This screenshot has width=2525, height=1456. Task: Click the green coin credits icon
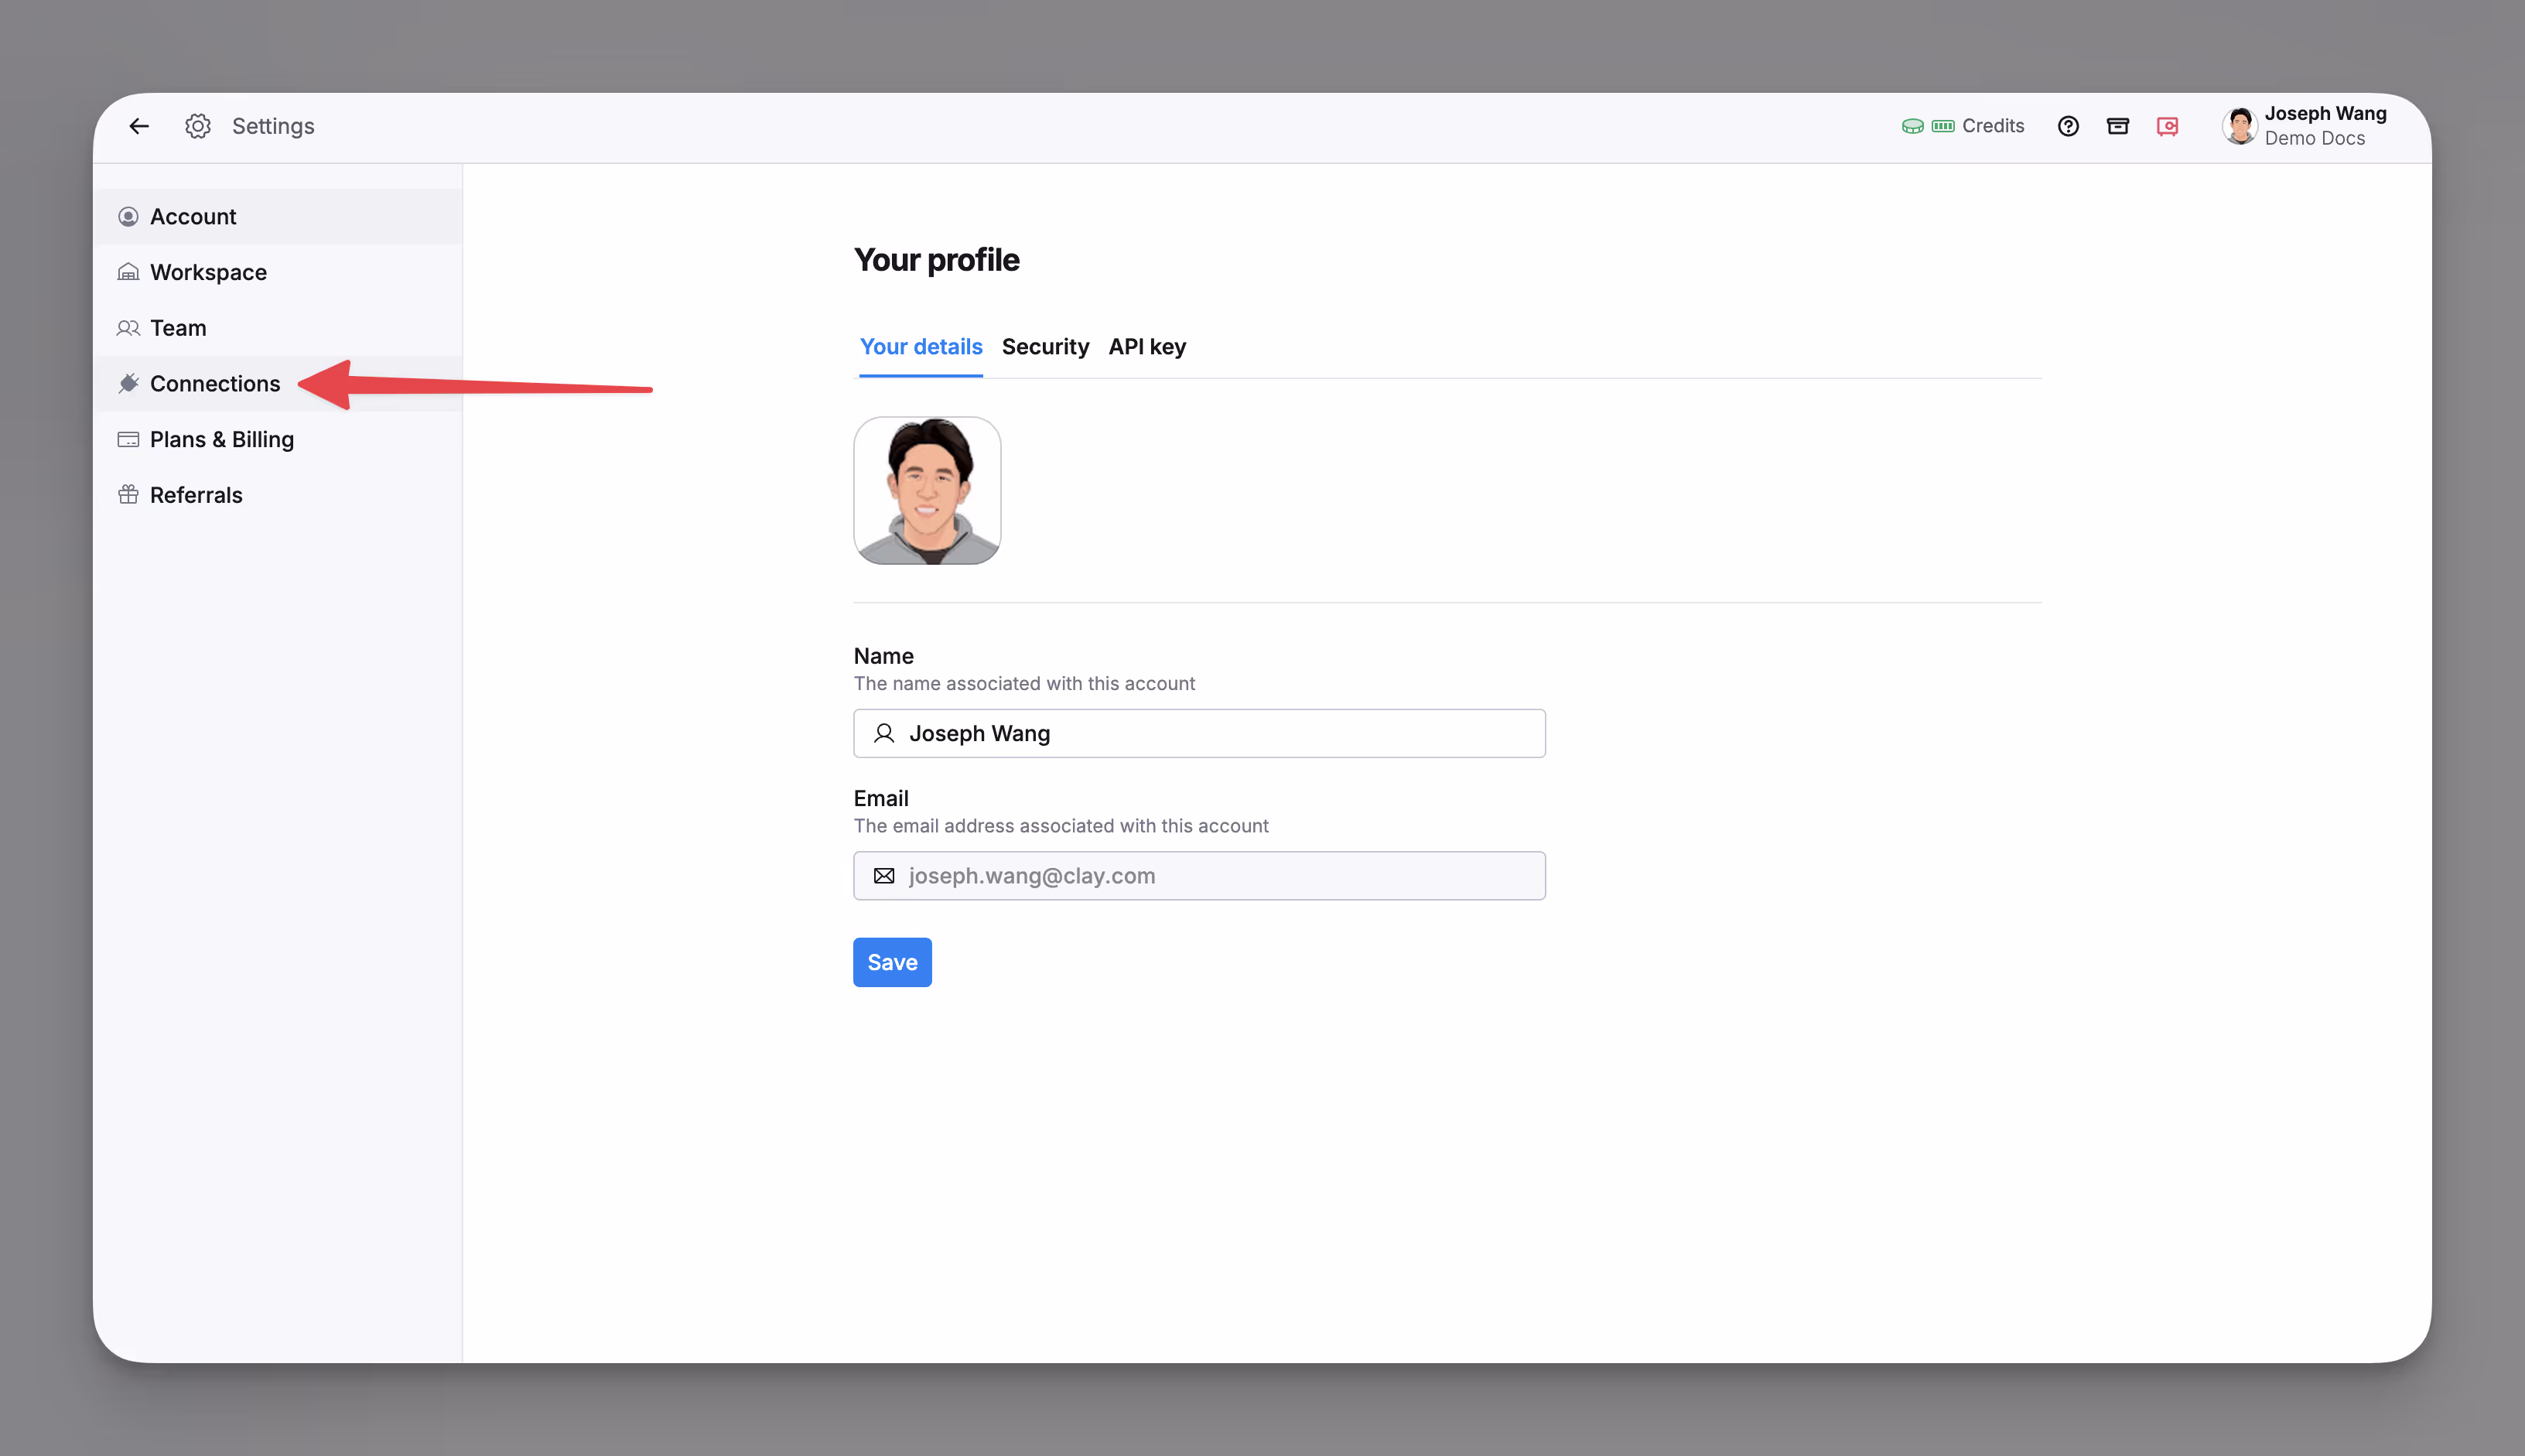coord(1912,126)
